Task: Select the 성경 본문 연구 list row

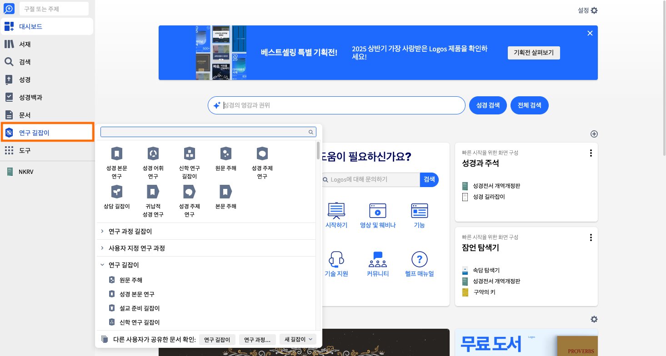Action: coord(207,294)
